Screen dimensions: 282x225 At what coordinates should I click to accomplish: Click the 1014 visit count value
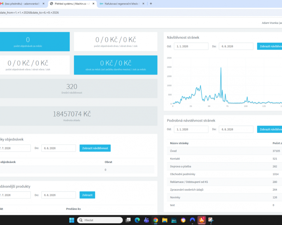point(276,174)
